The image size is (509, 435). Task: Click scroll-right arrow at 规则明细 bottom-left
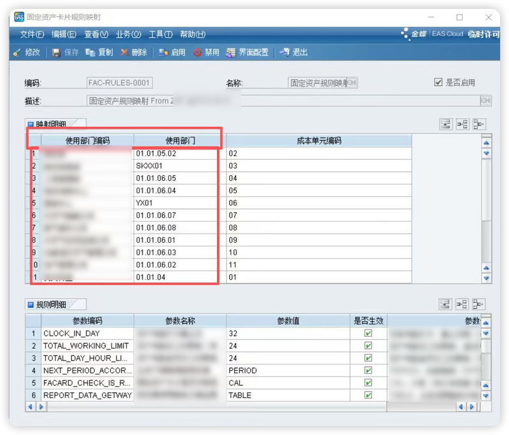(41, 406)
